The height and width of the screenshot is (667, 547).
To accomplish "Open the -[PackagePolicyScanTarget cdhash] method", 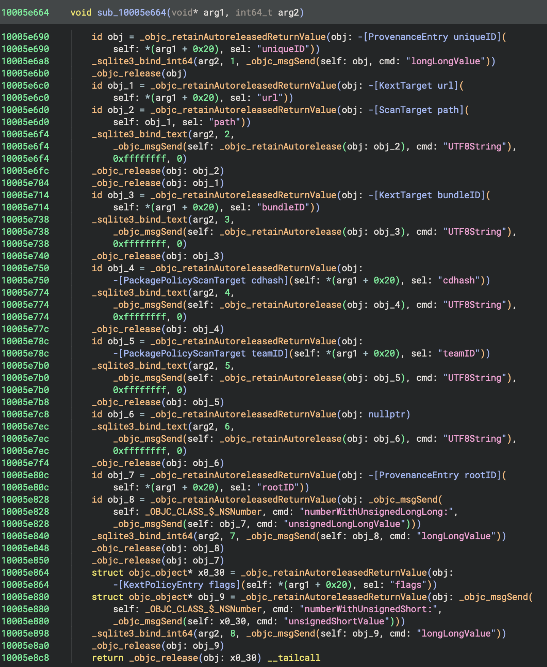I will click(x=201, y=280).
